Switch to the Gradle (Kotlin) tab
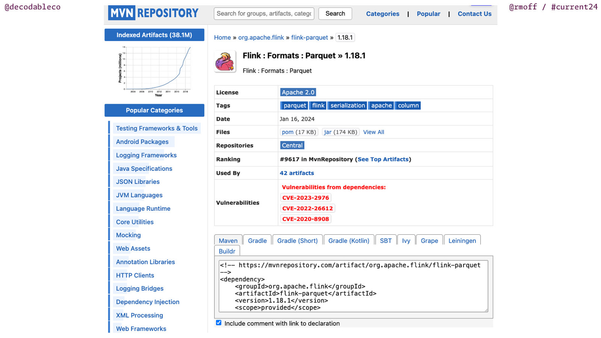The width and height of the screenshot is (601, 338). tap(349, 240)
